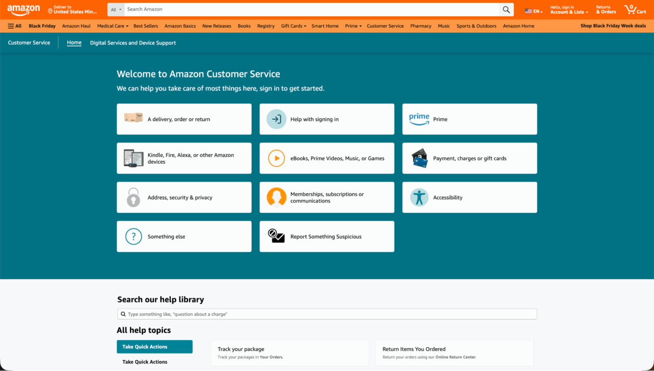
Task: Switch to the Home tab
Action: pyautogui.click(x=74, y=43)
